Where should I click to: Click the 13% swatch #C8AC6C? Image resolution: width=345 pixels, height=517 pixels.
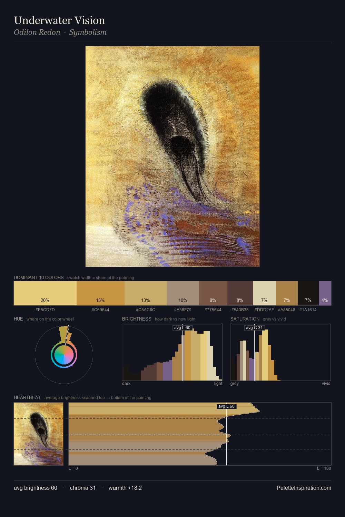146,293
